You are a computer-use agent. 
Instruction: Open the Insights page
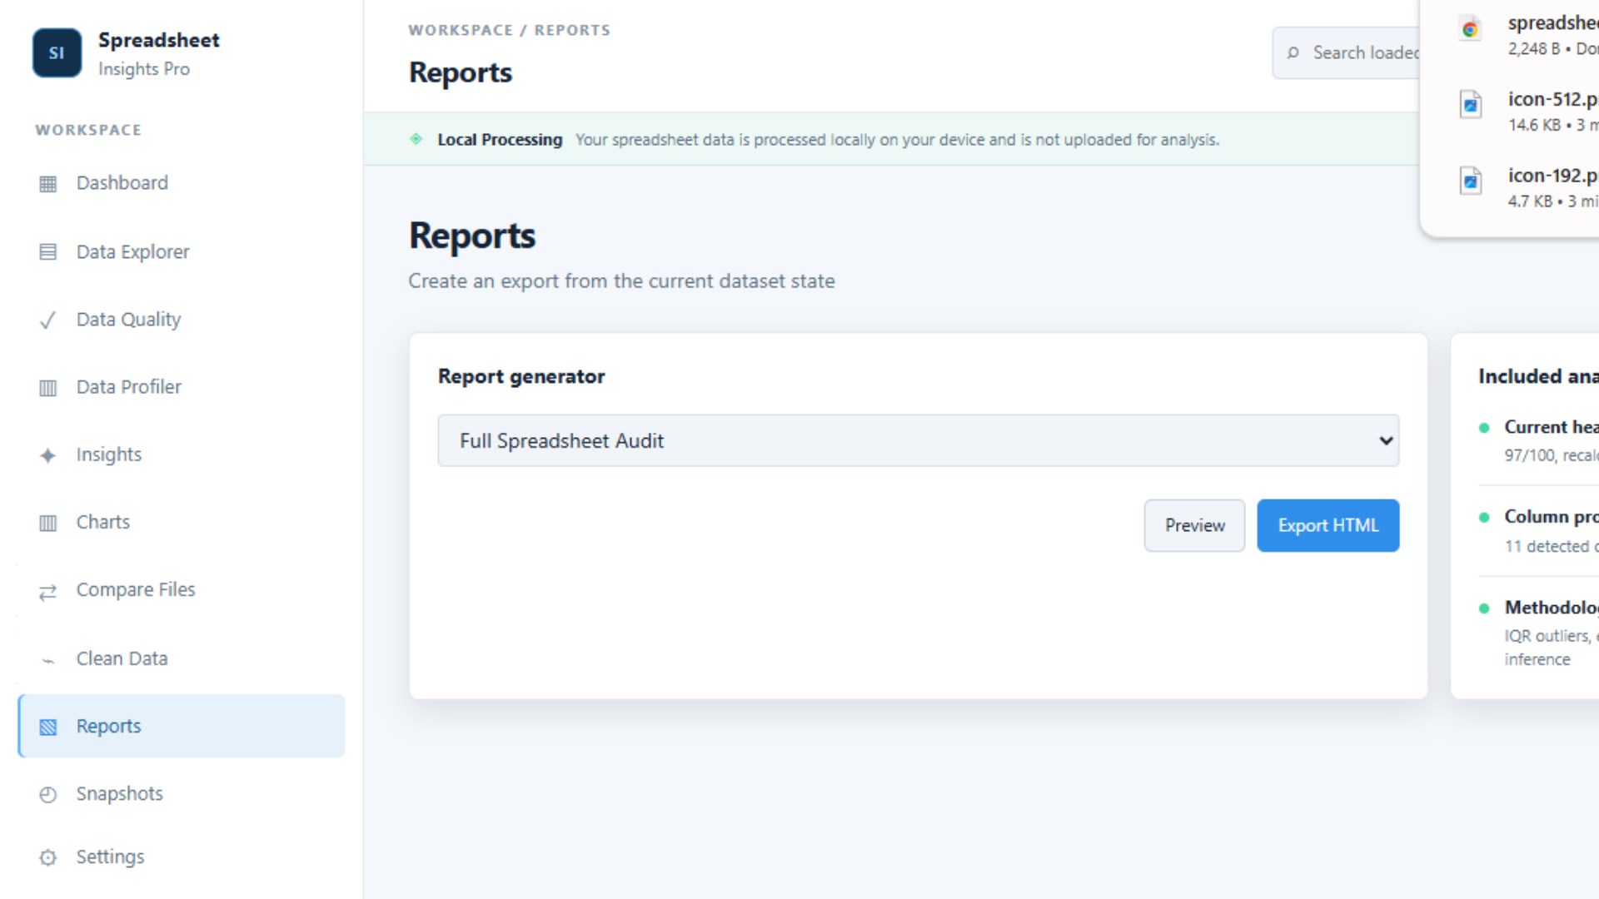click(x=182, y=454)
